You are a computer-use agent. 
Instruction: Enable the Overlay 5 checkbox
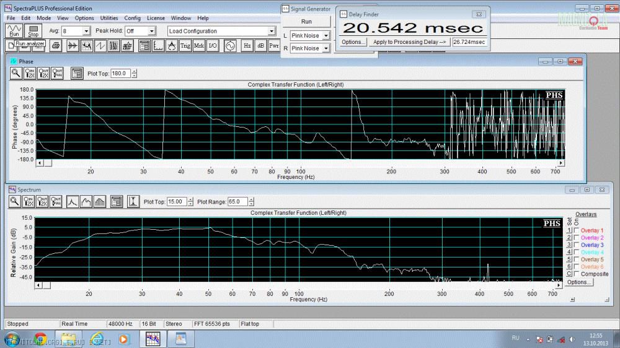coord(577,259)
